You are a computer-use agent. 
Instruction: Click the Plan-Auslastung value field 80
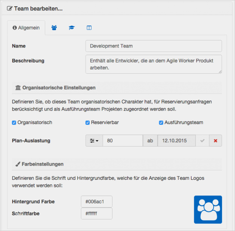coord(123,141)
